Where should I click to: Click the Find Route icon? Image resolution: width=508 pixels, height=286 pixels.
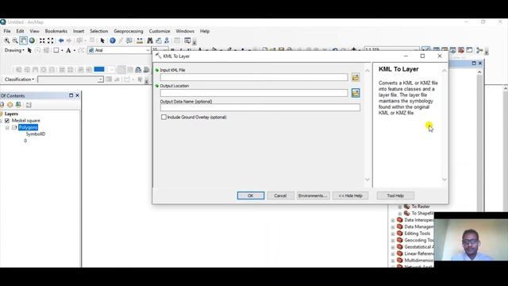159,41
